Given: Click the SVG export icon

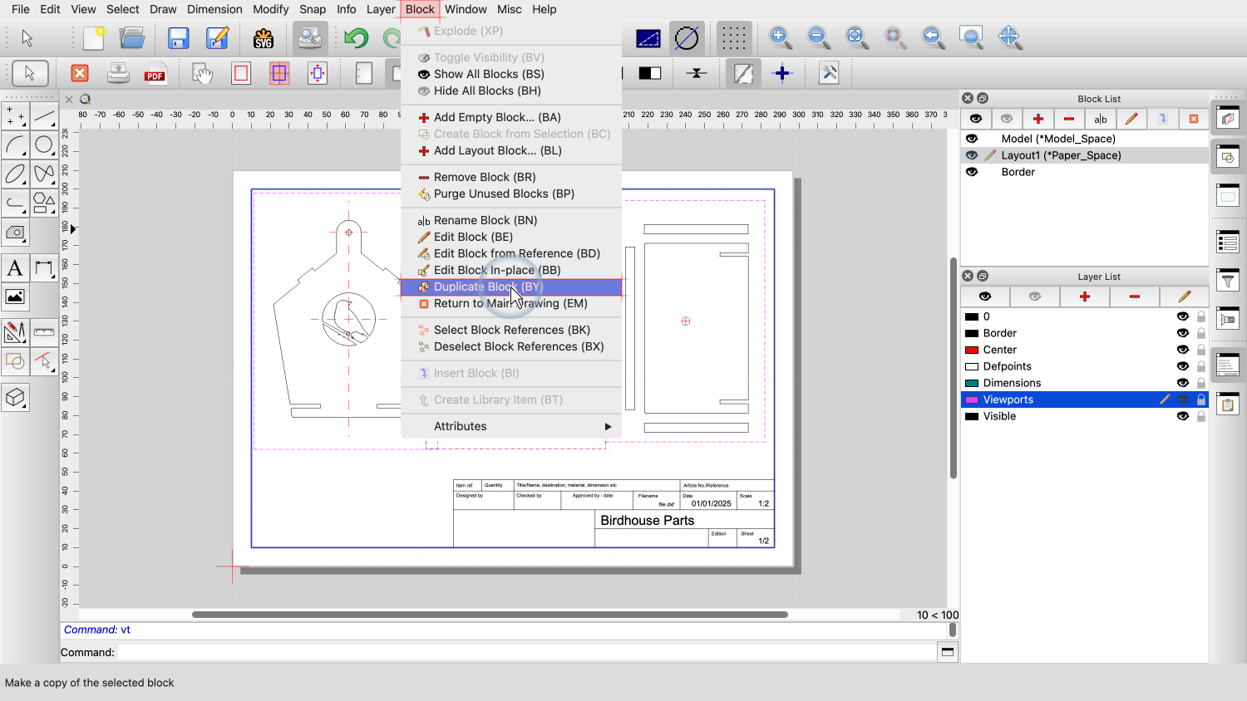Looking at the screenshot, I should click(264, 38).
